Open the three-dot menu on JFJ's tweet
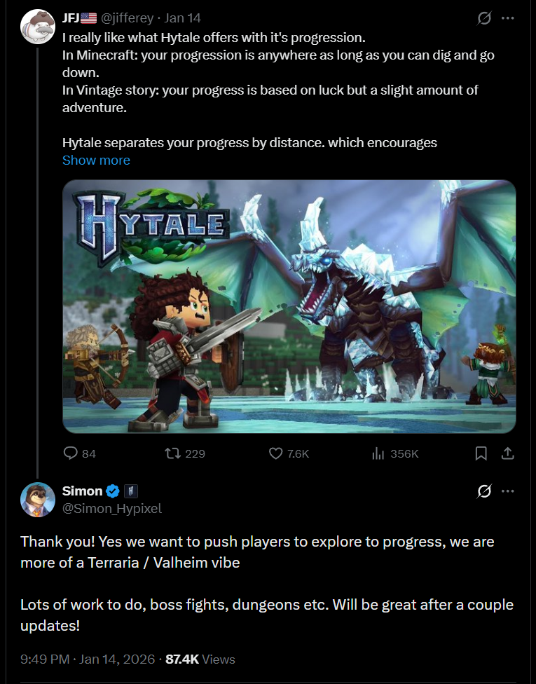This screenshot has height=684, width=536. click(508, 18)
